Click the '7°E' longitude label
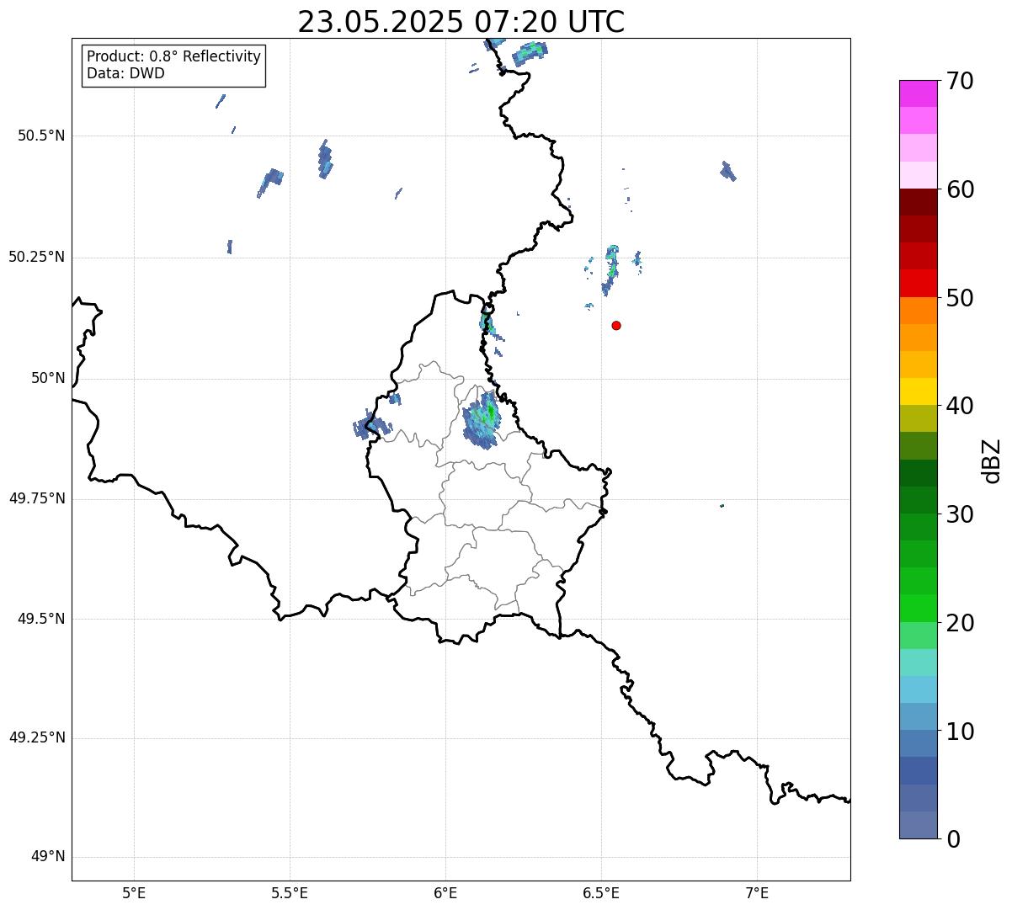The width and height of the screenshot is (1012, 910). click(x=757, y=892)
